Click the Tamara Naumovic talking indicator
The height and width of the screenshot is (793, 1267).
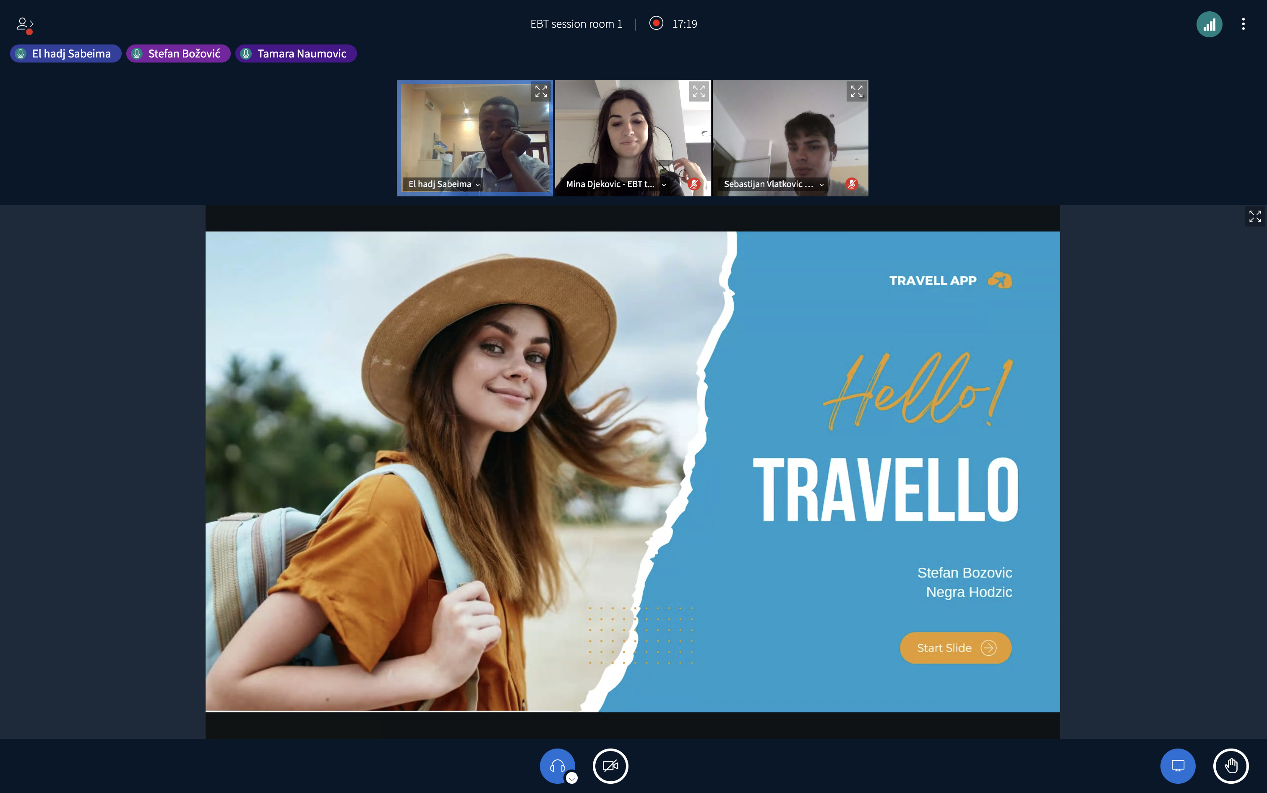(296, 54)
